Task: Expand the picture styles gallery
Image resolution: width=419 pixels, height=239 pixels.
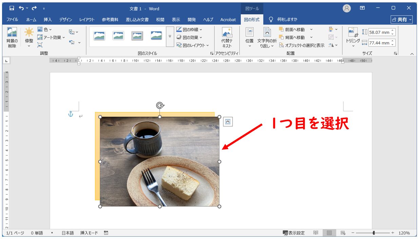Action: 170,36
